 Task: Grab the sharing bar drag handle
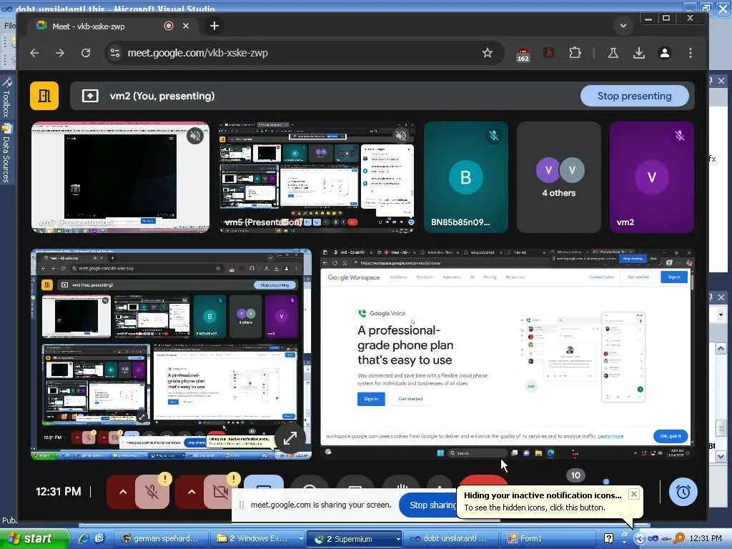(242, 505)
